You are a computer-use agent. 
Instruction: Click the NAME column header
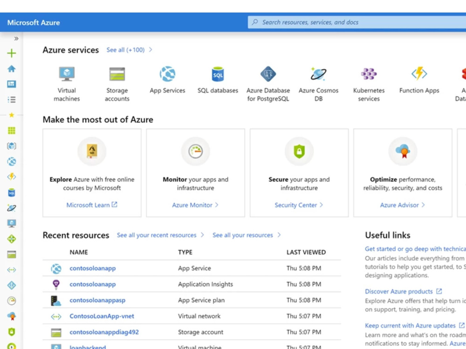79,252
